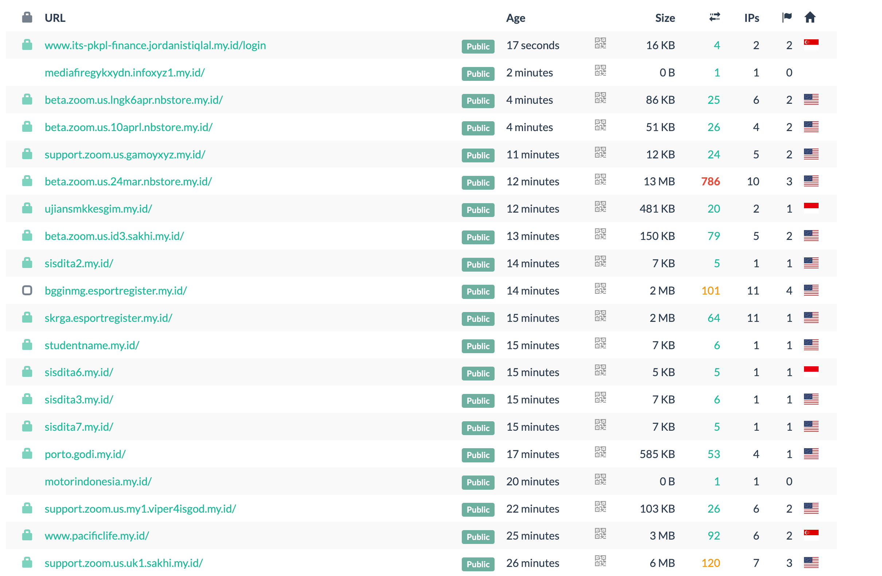
Task: Click the red 786 requests count
Action: [710, 182]
